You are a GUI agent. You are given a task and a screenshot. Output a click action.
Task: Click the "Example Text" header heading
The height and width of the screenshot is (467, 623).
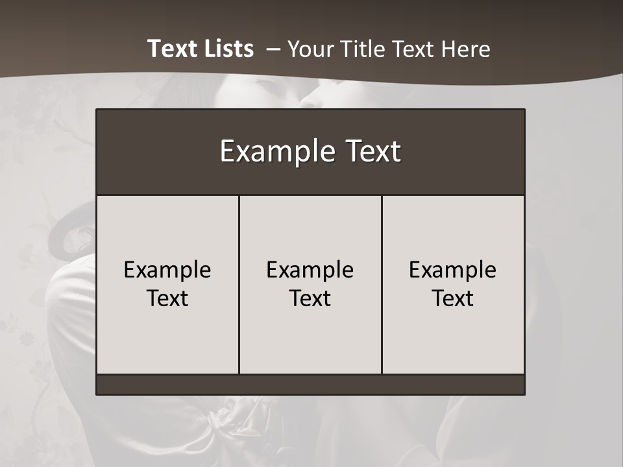click(x=310, y=151)
